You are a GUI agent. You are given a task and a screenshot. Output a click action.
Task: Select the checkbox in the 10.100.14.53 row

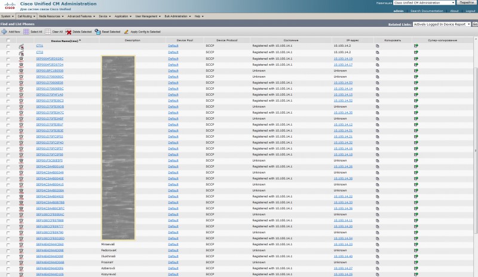tap(8, 83)
